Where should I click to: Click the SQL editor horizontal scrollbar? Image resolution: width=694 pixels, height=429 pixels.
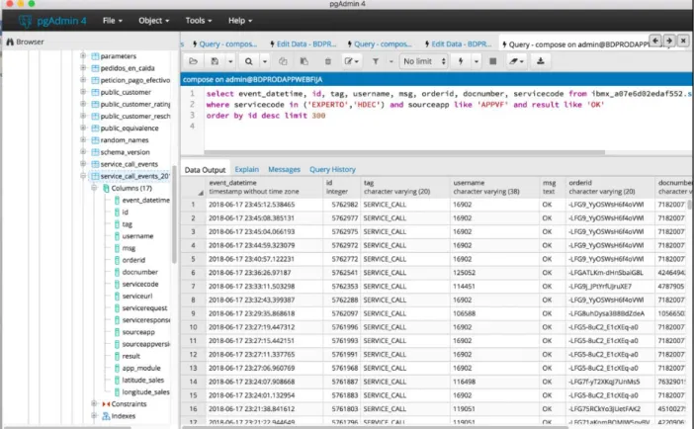click(405, 152)
